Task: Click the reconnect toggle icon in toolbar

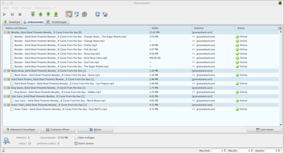Action: click(x=77, y=14)
